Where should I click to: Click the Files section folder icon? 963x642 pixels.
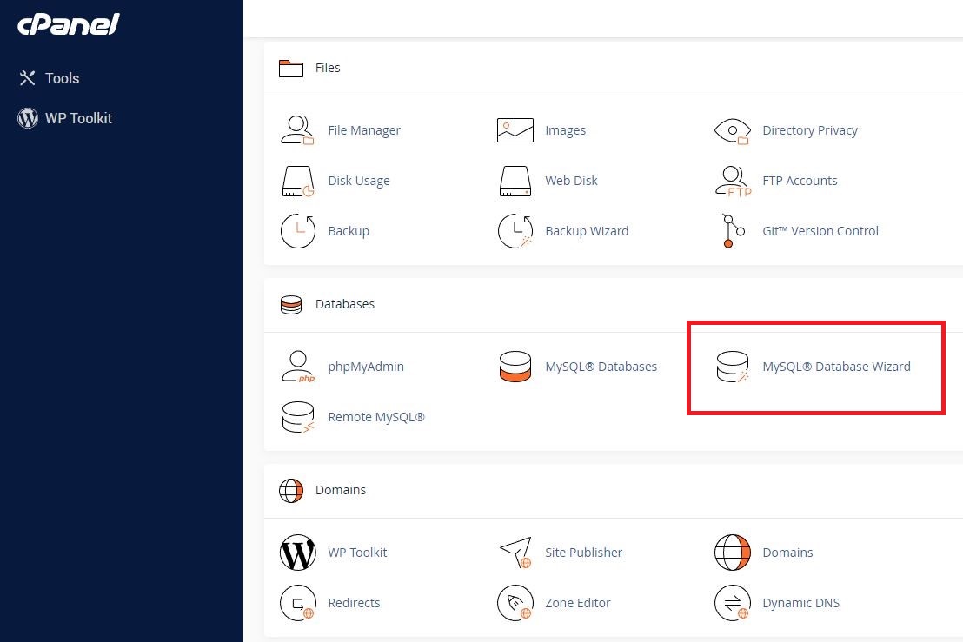pyautogui.click(x=291, y=68)
